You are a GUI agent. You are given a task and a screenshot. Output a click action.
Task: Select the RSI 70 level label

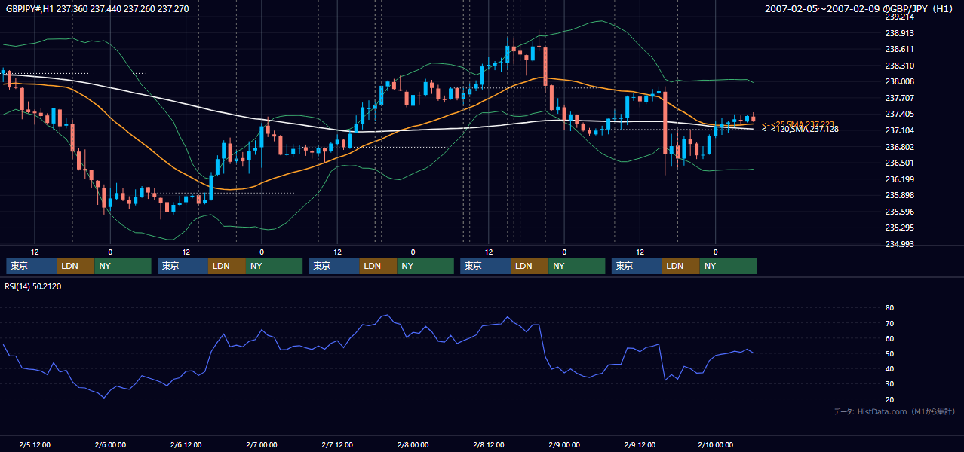(890, 323)
